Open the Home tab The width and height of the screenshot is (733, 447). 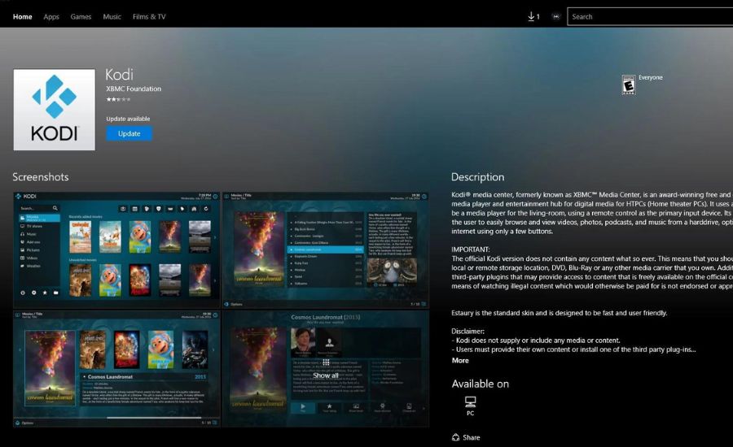[x=23, y=17]
